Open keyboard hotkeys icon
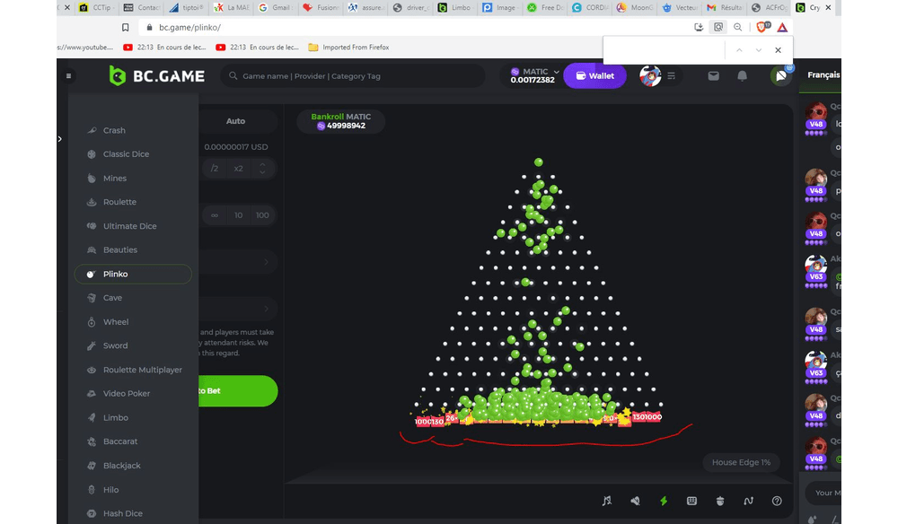This screenshot has height=524, width=898. [x=691, y=501]
